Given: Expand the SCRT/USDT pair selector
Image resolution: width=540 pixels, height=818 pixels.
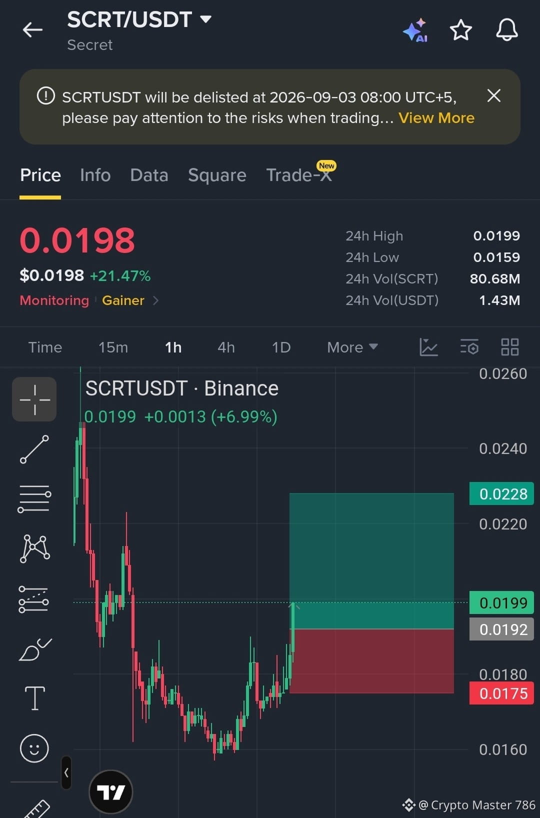Looking at the screenshot, I should tap(205, 19).
